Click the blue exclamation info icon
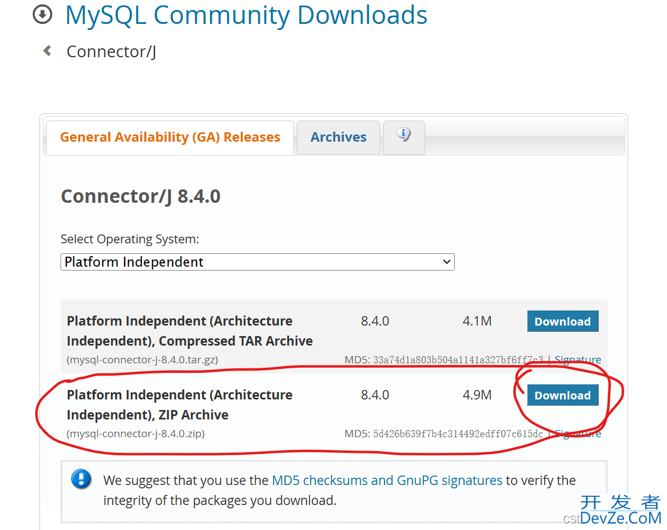This screenshot has width=667, height=530. pos(82,479)
